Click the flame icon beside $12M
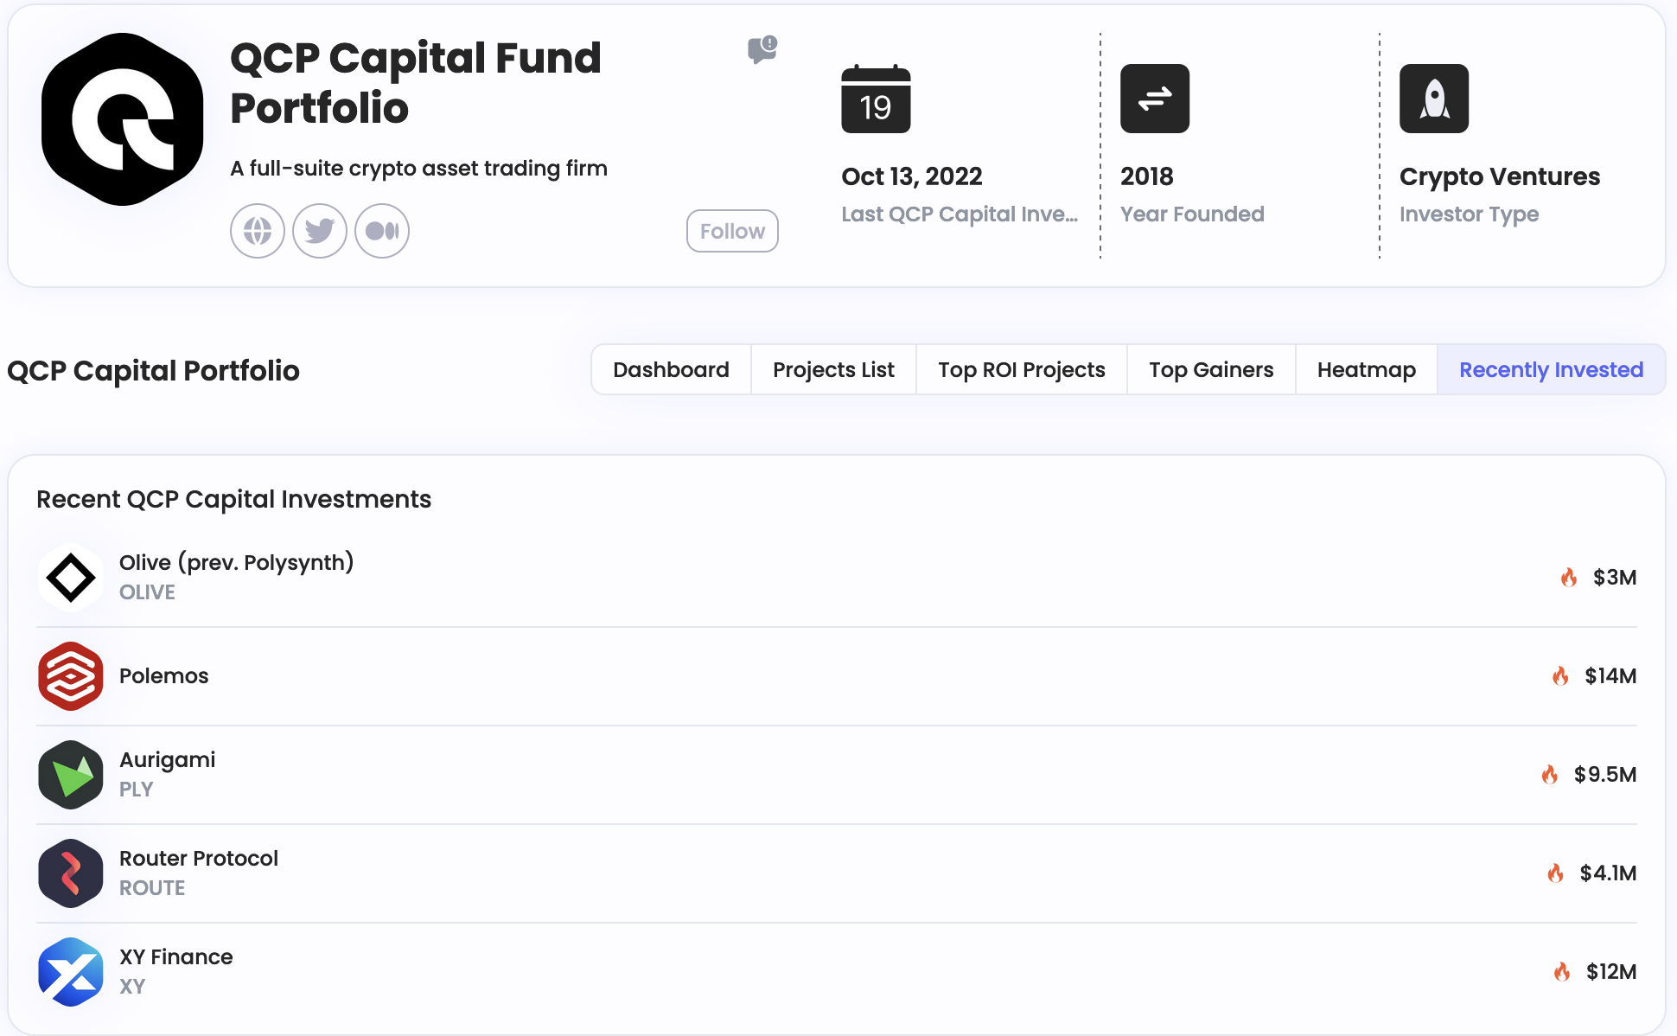Screen dimensions: 1677x1036 [1562, 971]
